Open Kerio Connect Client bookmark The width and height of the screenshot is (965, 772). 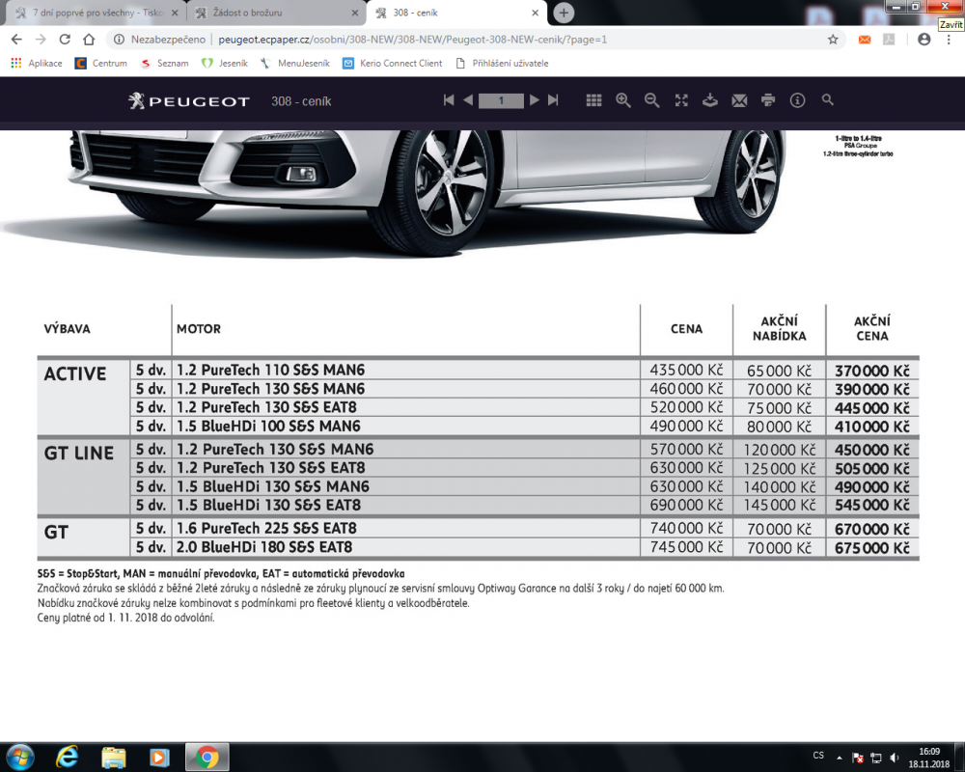pyautogui.click(x=393, y=64)
